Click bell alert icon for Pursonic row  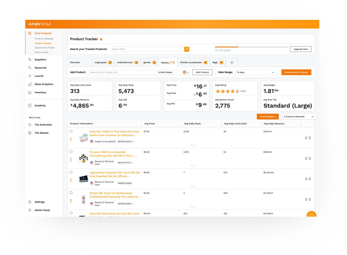306,158
